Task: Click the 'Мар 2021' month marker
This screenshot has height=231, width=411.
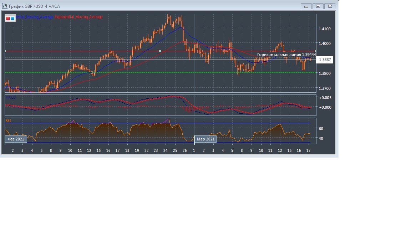Action: (x=205, y=139)
